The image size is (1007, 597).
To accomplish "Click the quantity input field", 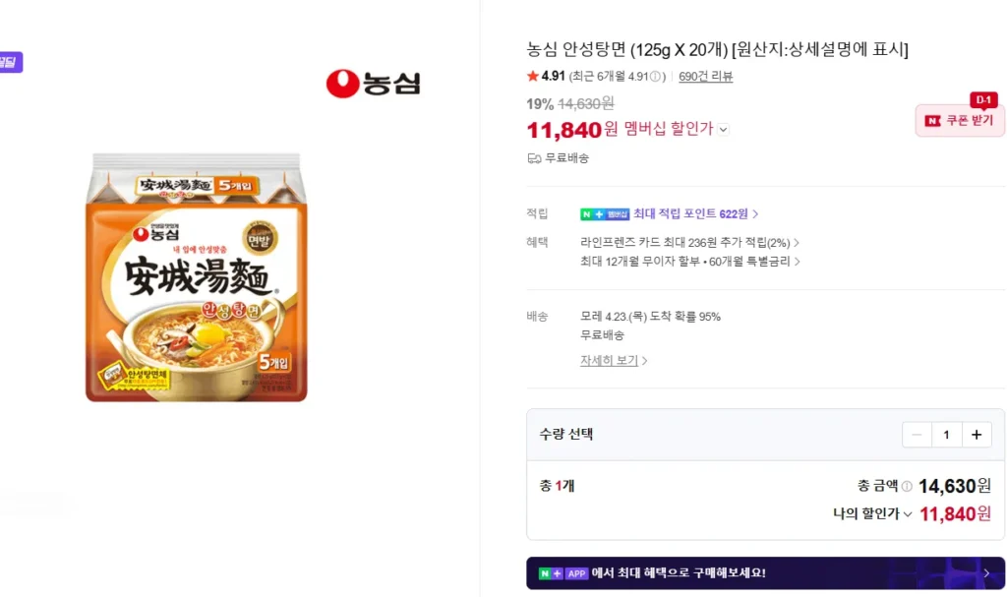I will click(x=946, y=435).
